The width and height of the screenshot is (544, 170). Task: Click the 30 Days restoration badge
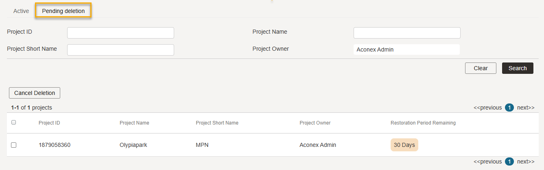(x=404, y=145)
